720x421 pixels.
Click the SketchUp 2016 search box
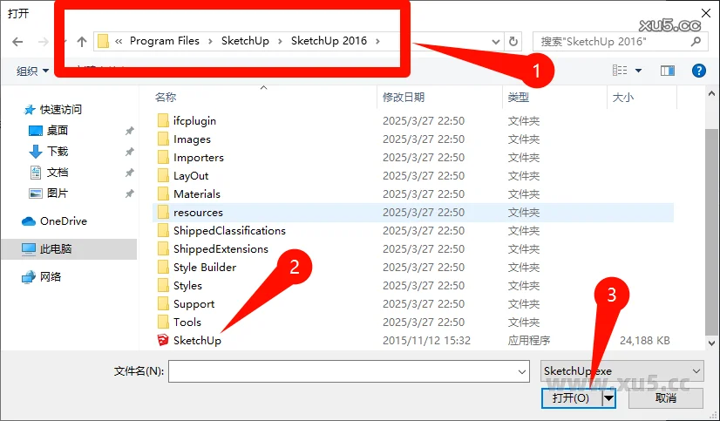[615, 41]
